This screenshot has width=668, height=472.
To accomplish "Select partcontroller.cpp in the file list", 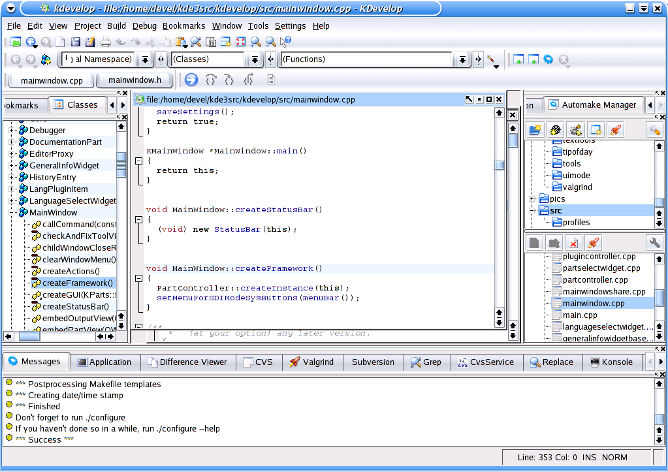I will tap(595, 280).
